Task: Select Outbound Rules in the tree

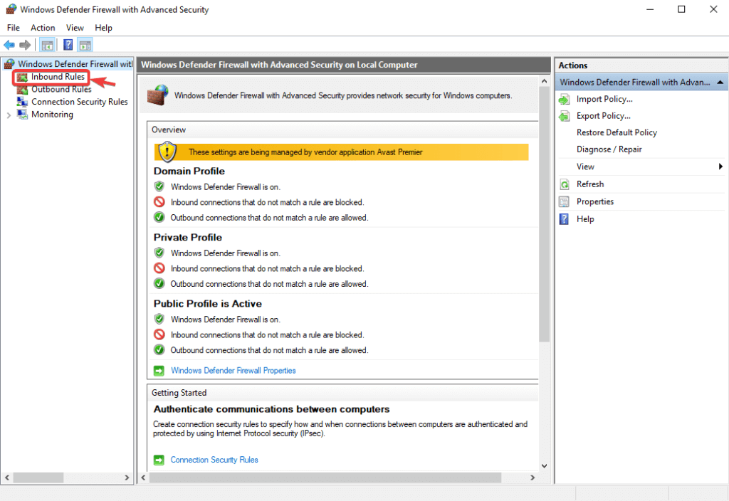Action: pyautogui.click(x=61, y=90)
